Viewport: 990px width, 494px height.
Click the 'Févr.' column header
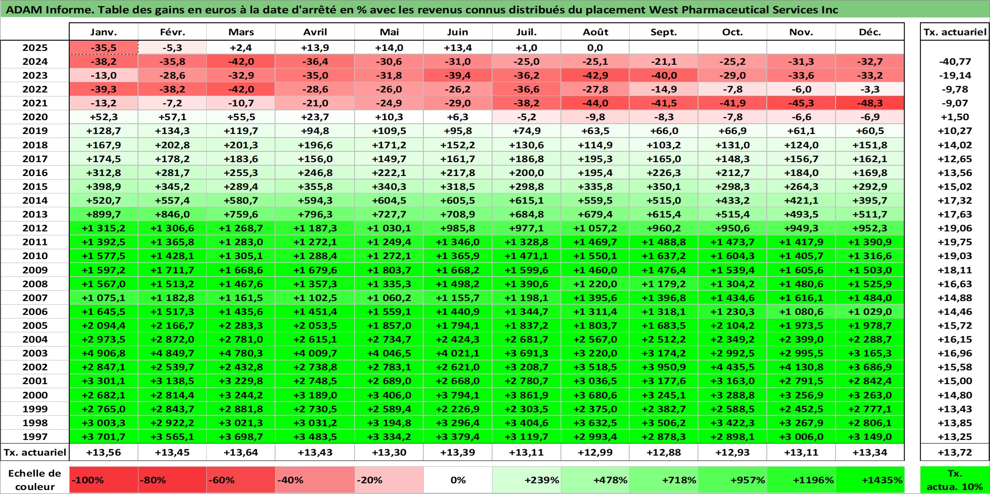point(172,32)
